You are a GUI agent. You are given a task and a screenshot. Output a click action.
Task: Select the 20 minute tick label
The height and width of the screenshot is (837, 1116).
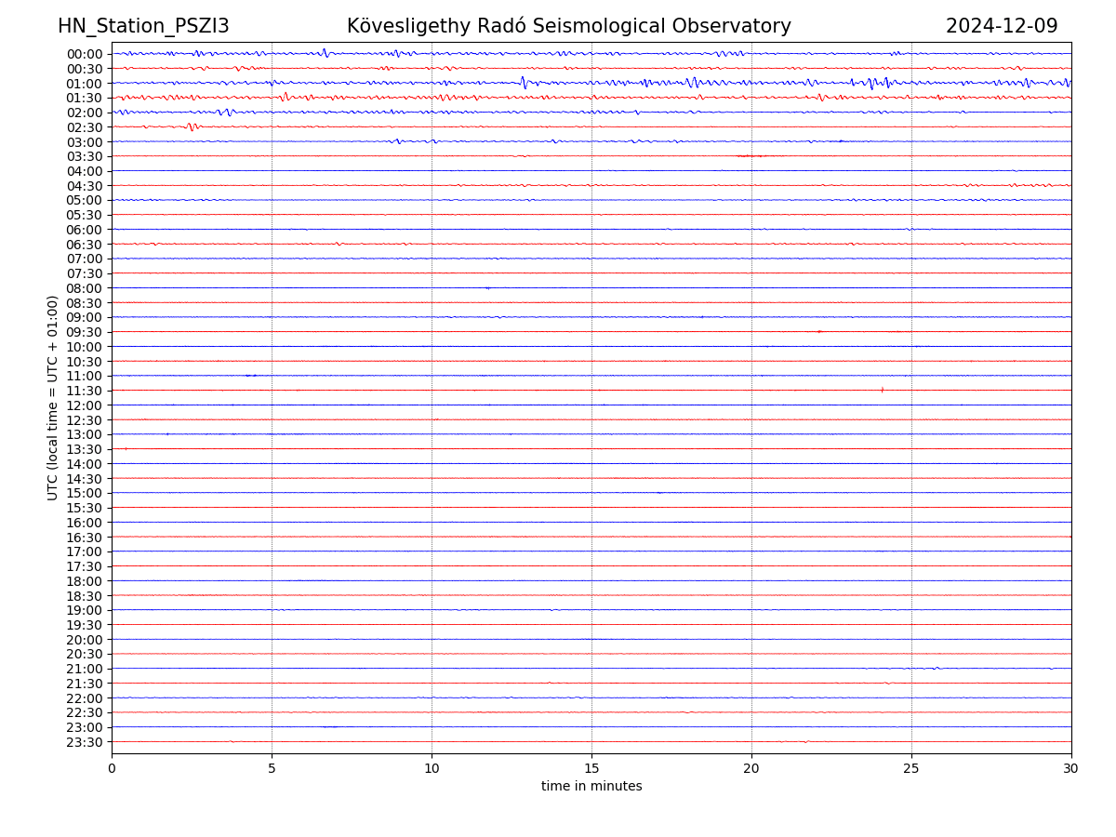click(751, 769)
